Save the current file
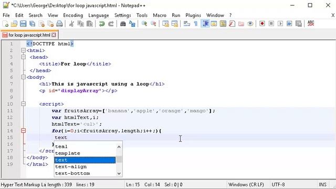The width and height of the screenshot is (336, 189). pyautogui.click(x=23, y=24)
